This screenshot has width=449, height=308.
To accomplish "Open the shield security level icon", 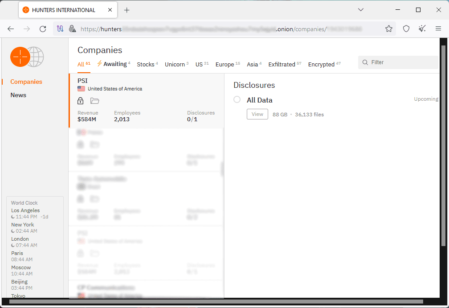I will click(x=406, y=29).
